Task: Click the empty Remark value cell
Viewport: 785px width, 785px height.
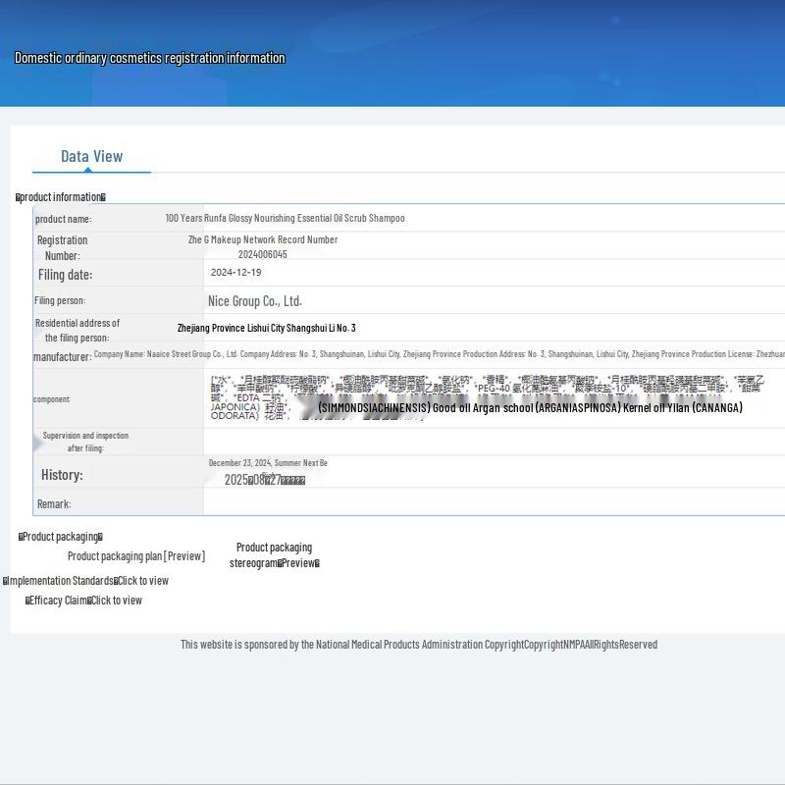Action: (x=491, y=503)
